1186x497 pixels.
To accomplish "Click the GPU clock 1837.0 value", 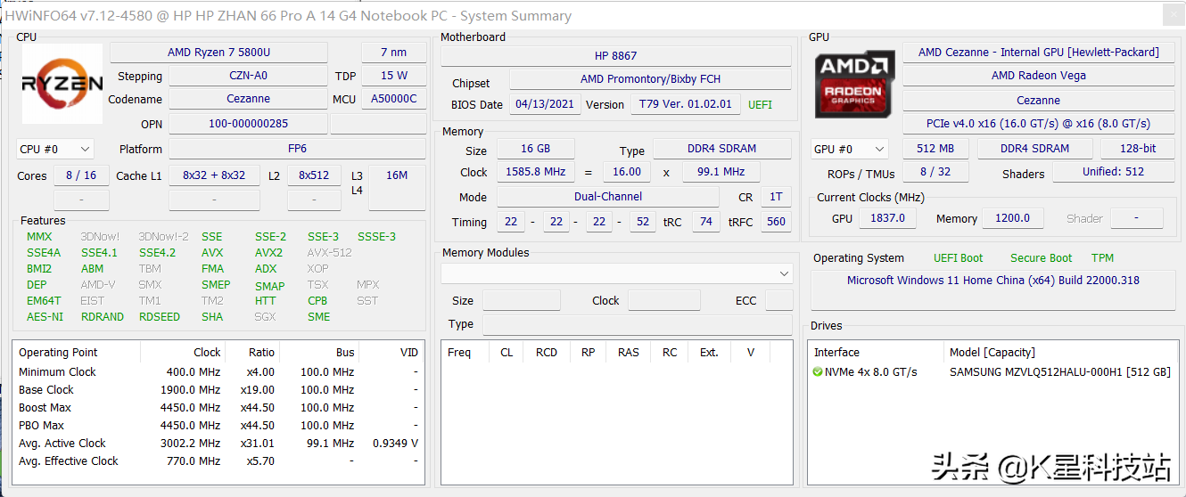I will pos(887,218).
